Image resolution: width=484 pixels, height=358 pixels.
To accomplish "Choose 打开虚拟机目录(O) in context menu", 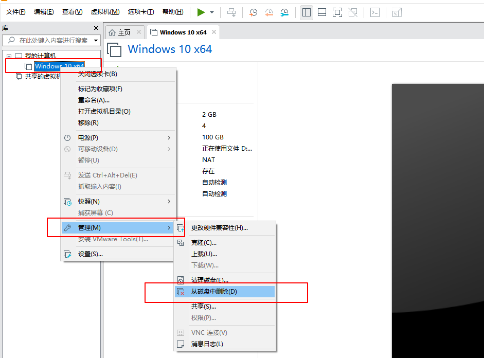I will click(x=119, y=112).
